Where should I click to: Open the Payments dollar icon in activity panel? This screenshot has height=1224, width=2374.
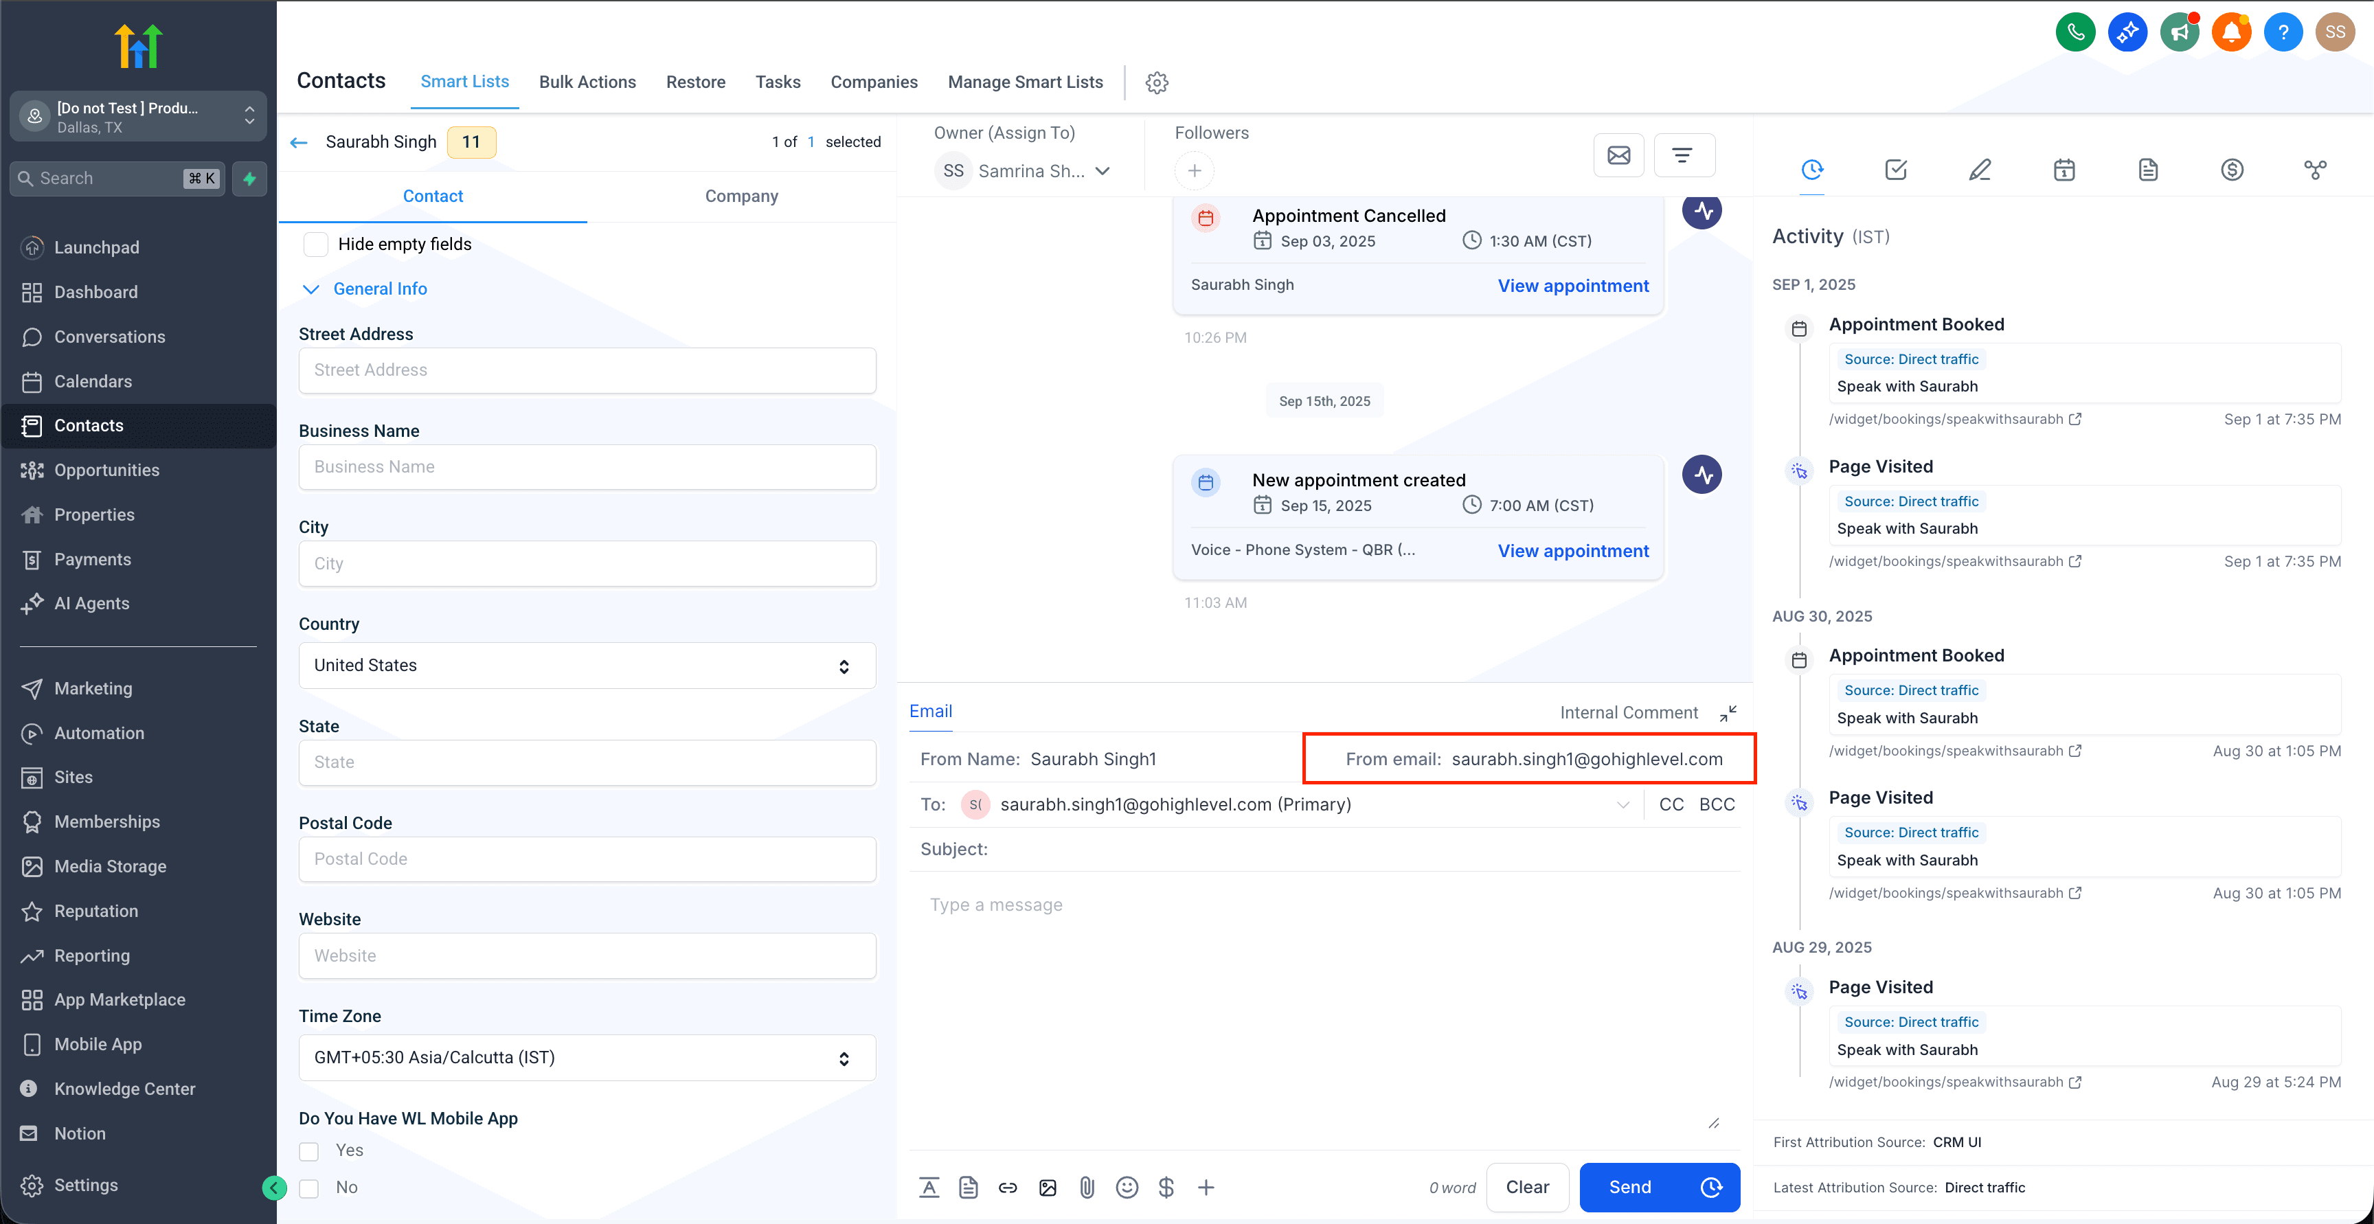click(x=2232, y=170)
